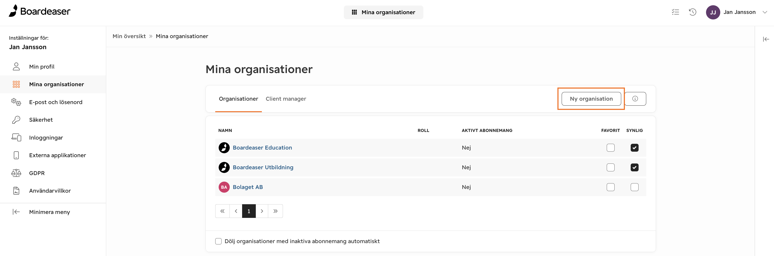774x256 pixels.
Task: Open the Boardeaser Utbildning link
Action: pyautogui.click(x=263, y=168)
